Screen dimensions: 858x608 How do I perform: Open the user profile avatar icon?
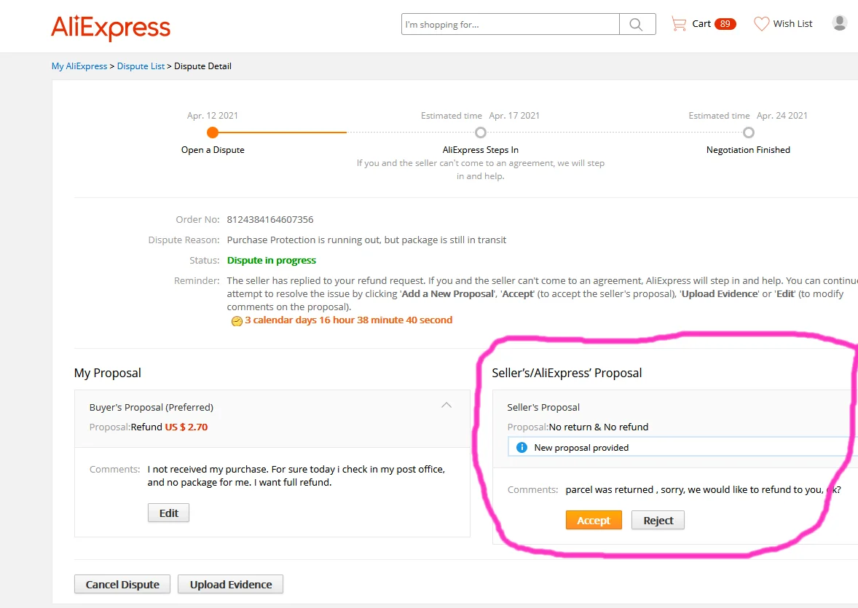point(839,23)
